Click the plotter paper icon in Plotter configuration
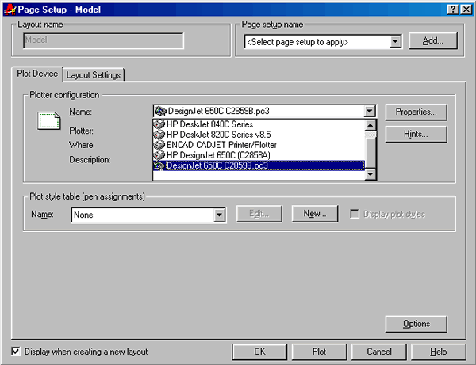This screenshot has width=476, height=365. click(x=49, y=122)
